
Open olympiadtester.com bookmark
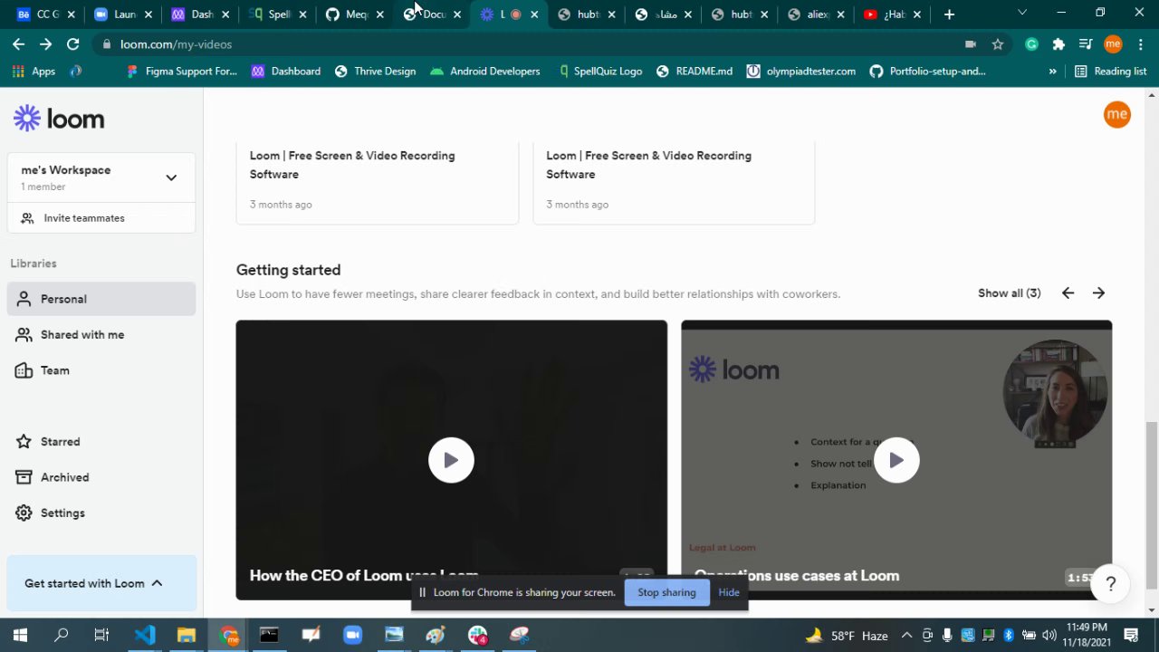pyautogui.click(x=800, y=71)
